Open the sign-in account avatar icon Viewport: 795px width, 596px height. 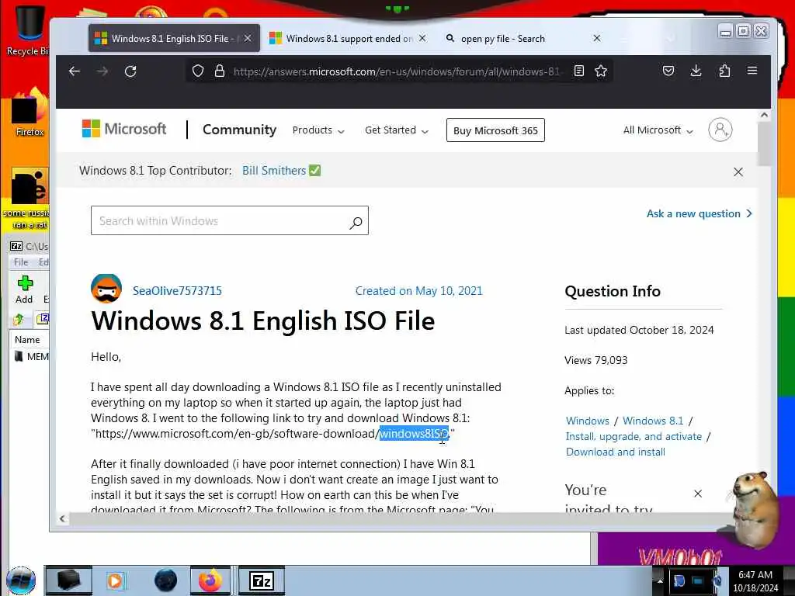720,130
